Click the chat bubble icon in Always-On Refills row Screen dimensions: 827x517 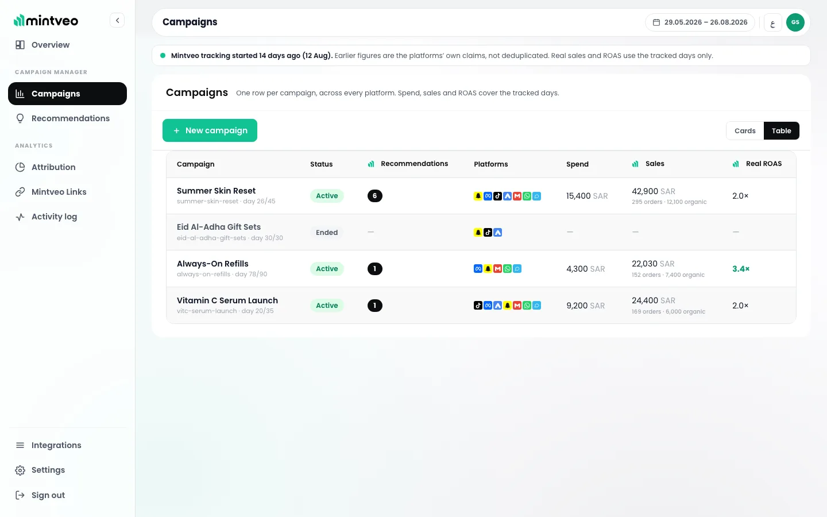pyautogui.click(x=517, y=269)
